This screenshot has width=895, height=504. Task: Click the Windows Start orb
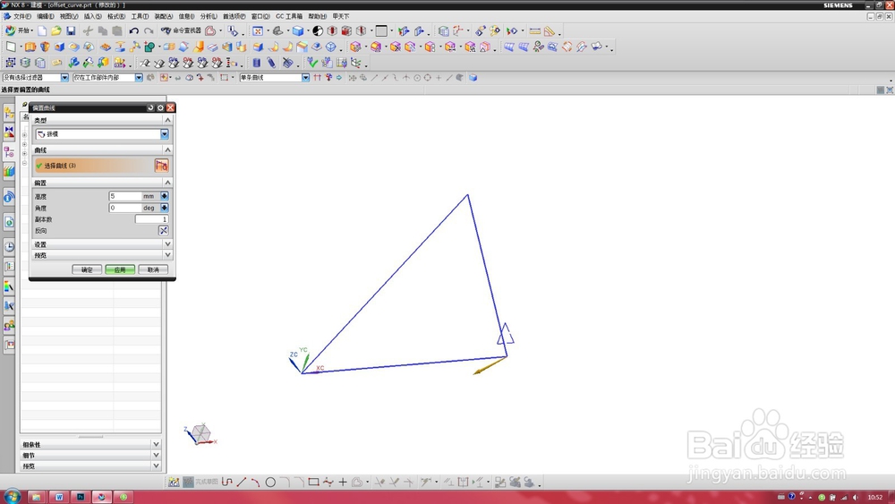coord(12,496)
